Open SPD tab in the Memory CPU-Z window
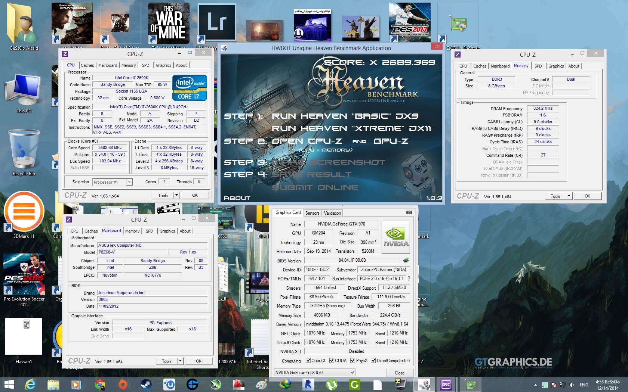628x392 pixels. tap(538, 66)
